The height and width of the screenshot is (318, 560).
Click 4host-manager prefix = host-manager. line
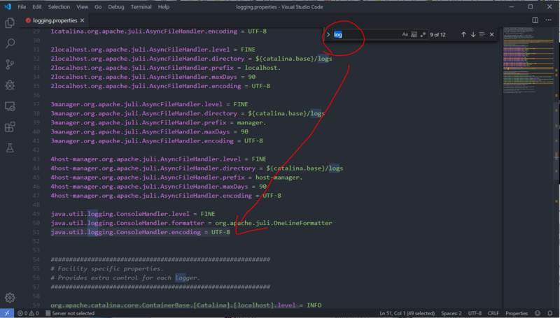coord(176,178)
